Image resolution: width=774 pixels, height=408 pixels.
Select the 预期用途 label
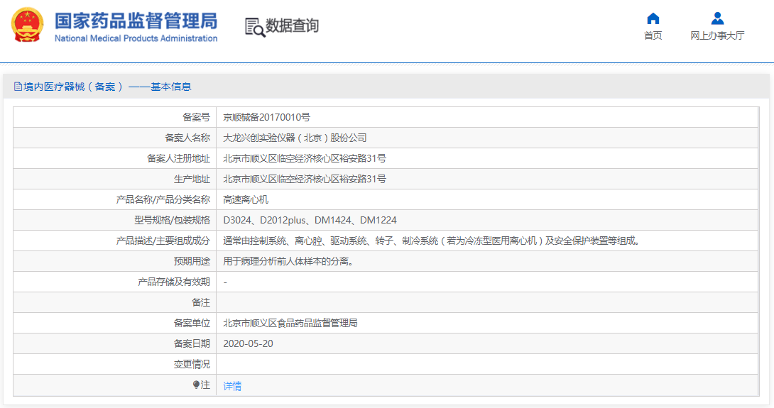click(x=192, y=262)
